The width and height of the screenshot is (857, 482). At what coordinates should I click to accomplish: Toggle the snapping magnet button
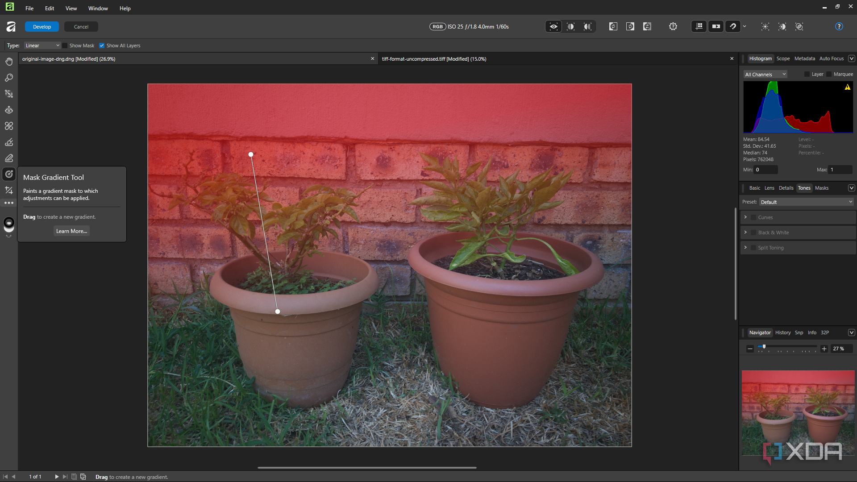[x=733, y=27]
